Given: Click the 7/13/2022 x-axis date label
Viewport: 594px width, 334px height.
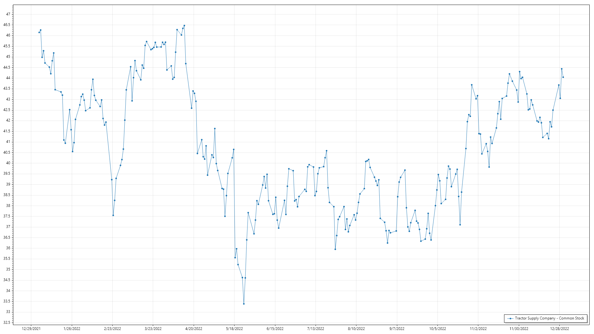Looking at the screenshot, I should point(316,328).
